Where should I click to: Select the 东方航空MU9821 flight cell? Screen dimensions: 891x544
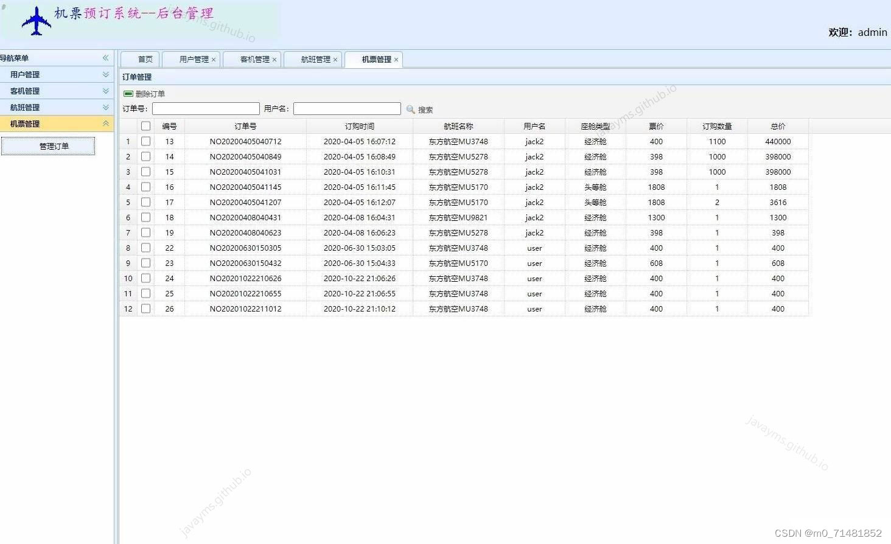pos(458,217)
